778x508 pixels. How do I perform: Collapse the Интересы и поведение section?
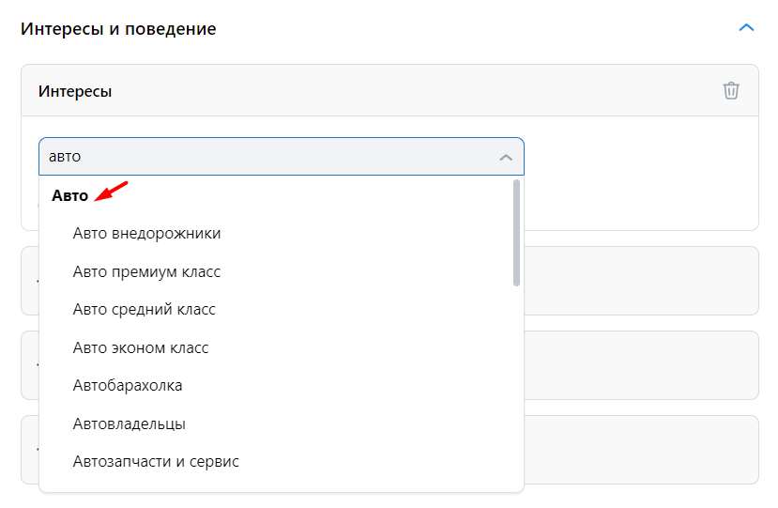click(x=746, y=28)
